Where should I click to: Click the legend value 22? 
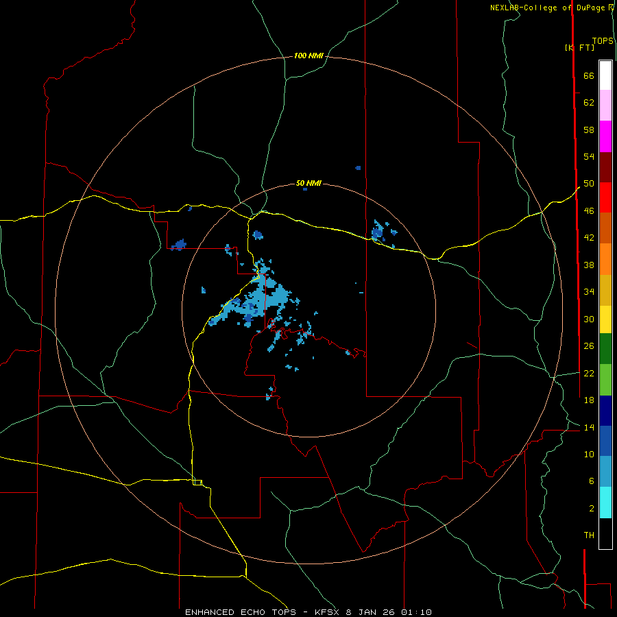tap(589, 373)
